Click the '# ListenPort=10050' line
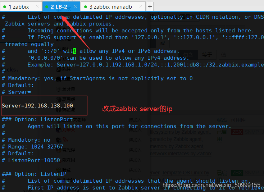264x192 pixels. (x=31, y=160)
